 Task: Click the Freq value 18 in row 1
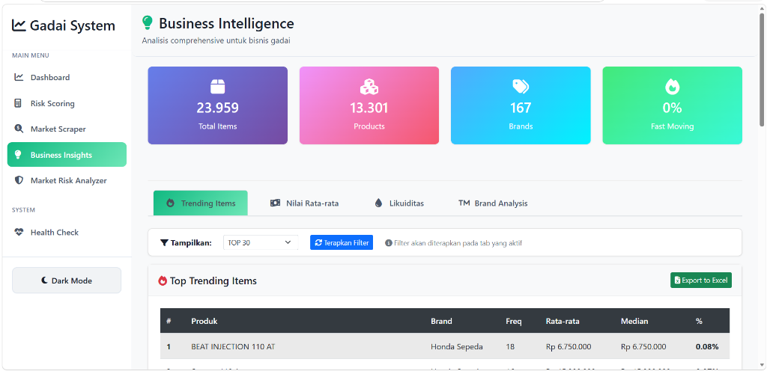510,347
